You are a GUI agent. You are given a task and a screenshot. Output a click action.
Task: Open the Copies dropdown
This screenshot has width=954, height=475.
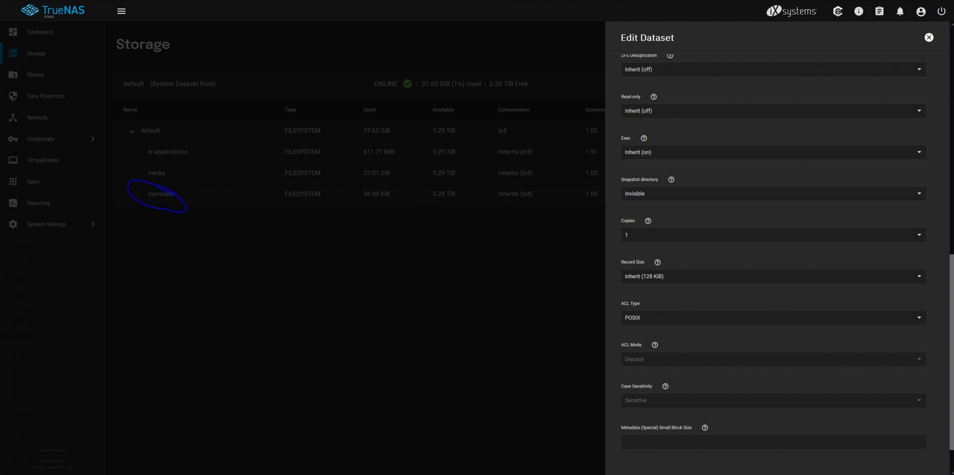[773, 235]
